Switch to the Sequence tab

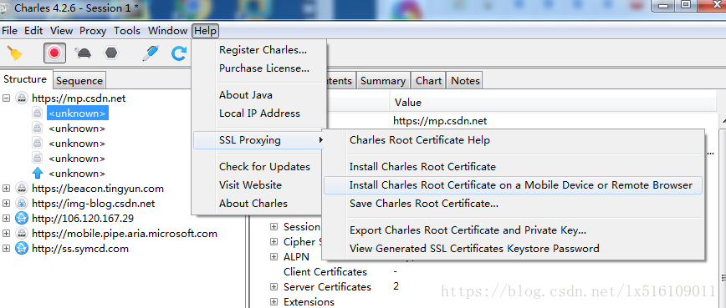click(79, 81)
